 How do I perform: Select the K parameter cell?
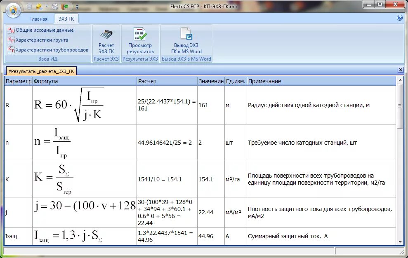(x=19, y=179)
